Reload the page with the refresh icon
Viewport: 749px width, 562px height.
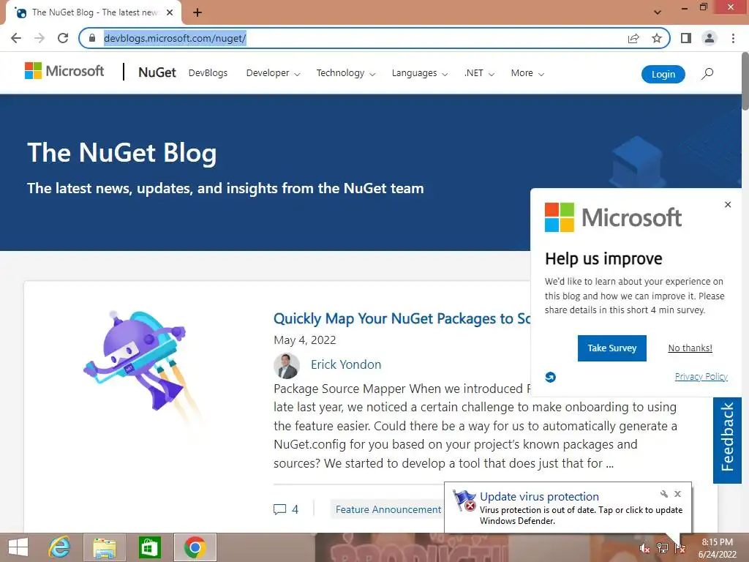63,38
